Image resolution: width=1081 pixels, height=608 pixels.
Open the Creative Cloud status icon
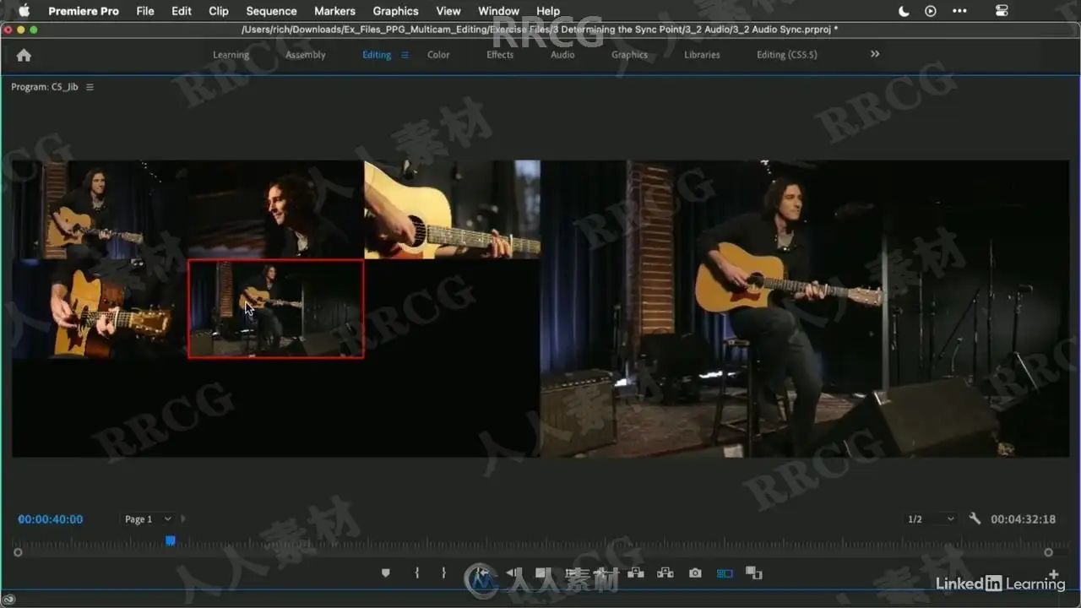tap(9, 600)
